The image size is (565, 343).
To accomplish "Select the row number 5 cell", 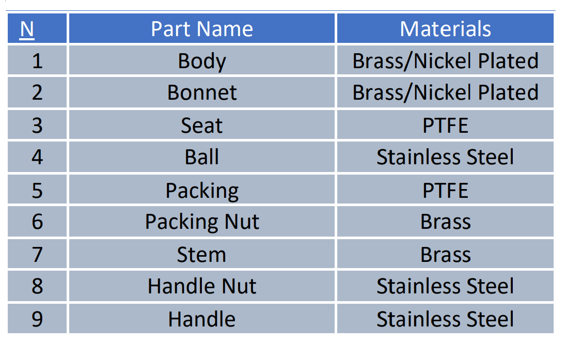I will click(x=37, y=190).
